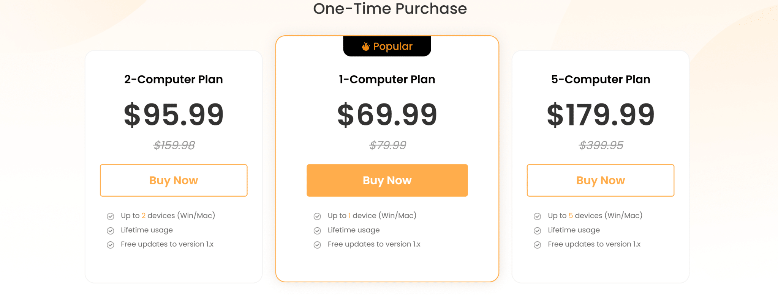Click checkmark icon beside 'Up to 2 devices'

pyautogui.click(x=111, y=216)
